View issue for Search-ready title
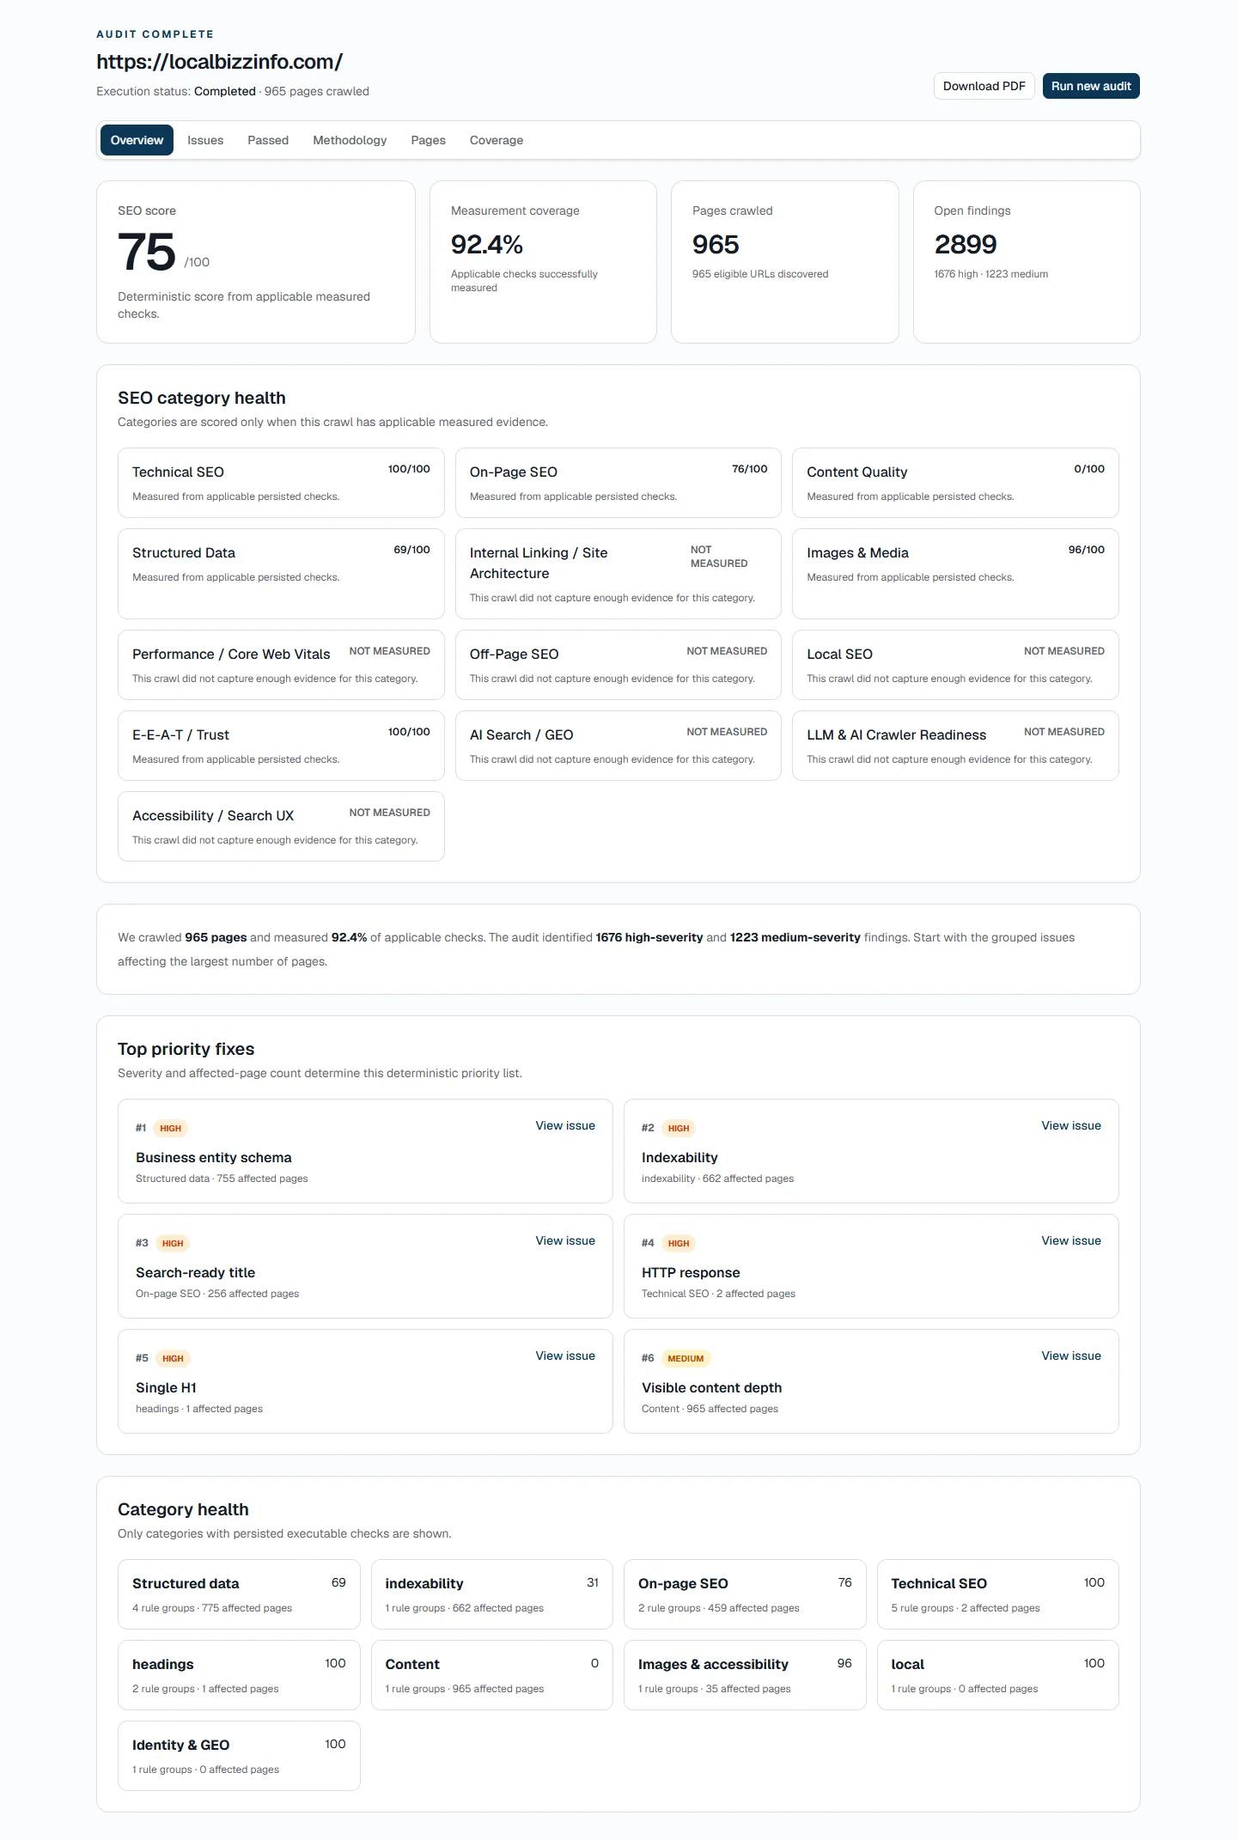 point(565,1240)
